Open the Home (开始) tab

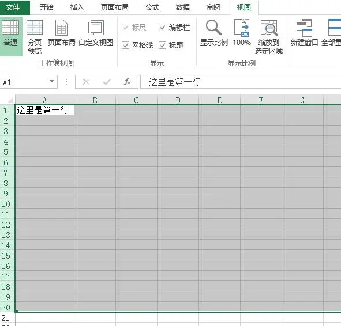click(46, 7)
